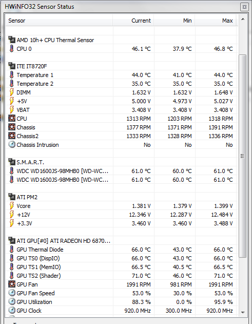Sort by the Sensor column header

[59, 21]
